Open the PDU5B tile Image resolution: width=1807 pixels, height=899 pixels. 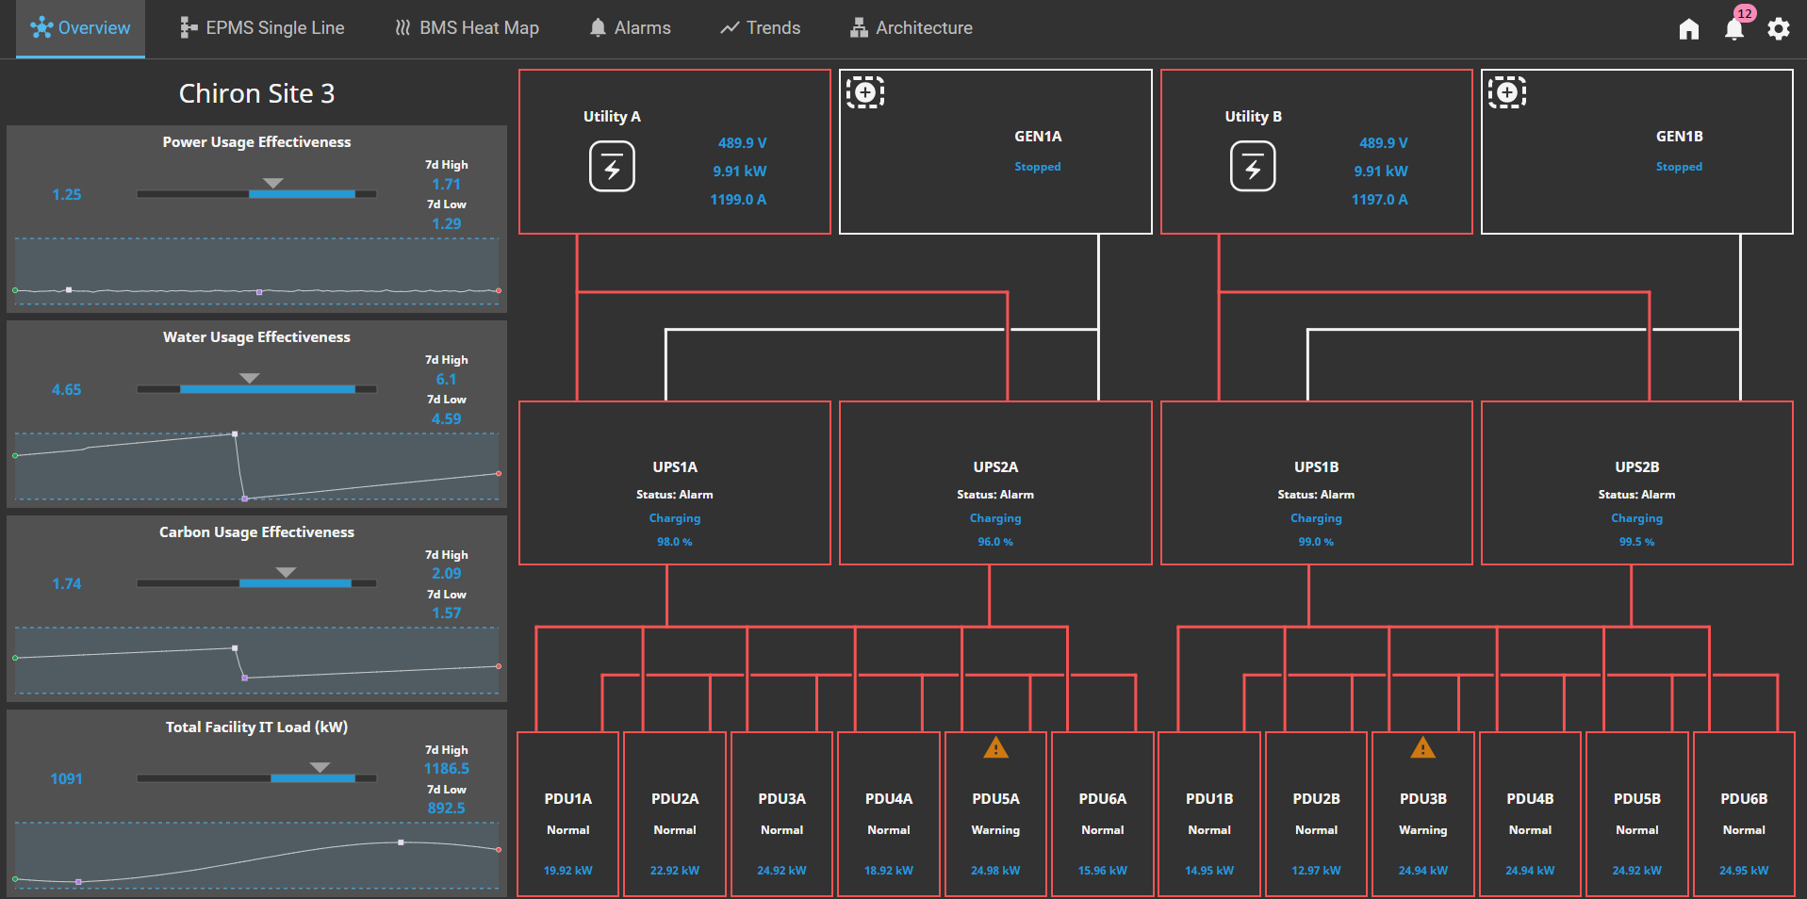[x=1637, y=814]
